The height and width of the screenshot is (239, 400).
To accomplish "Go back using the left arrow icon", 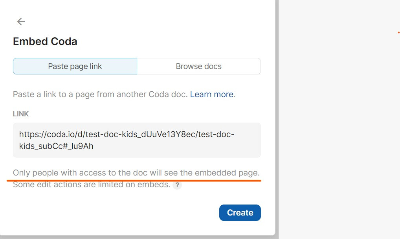I will point(21,22).
